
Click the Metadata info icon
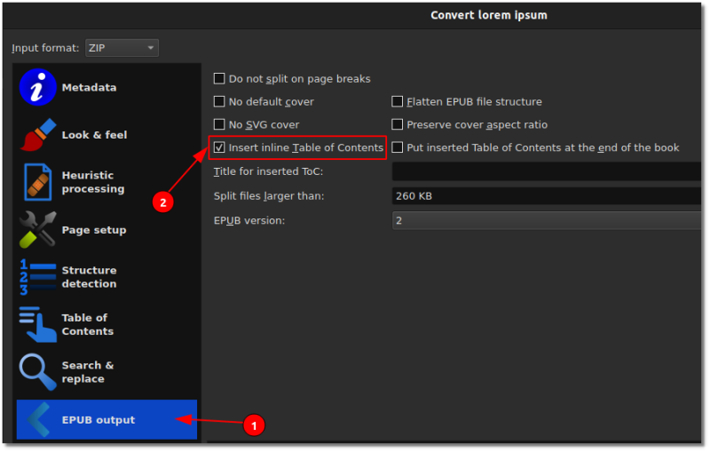coord(37,88)
